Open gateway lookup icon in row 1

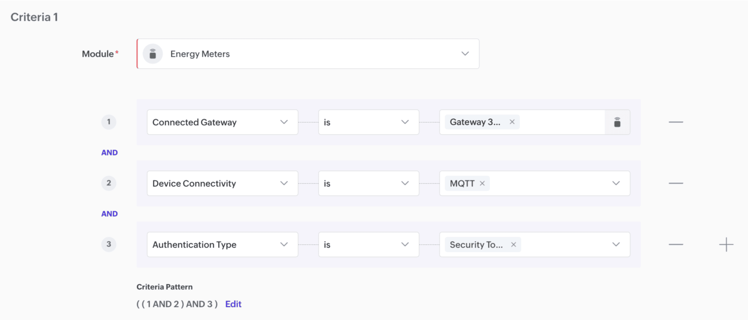617,122
